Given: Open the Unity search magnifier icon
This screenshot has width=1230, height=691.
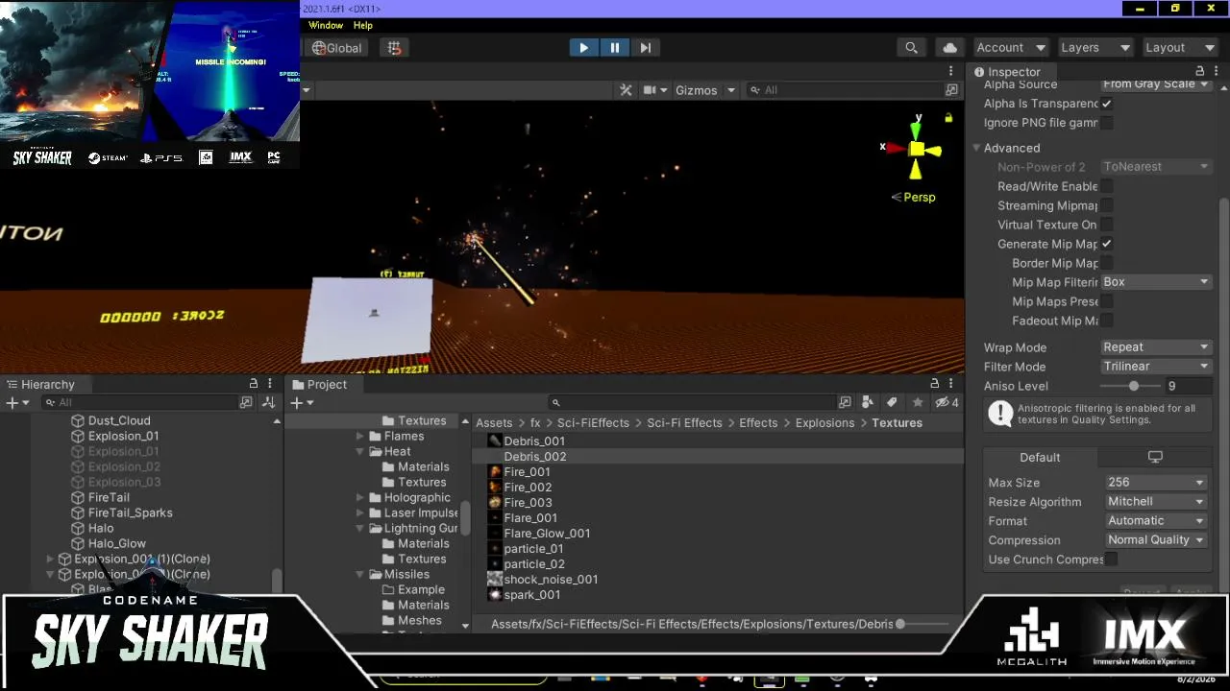Looking at the screenshot, I should pos(911,47).
